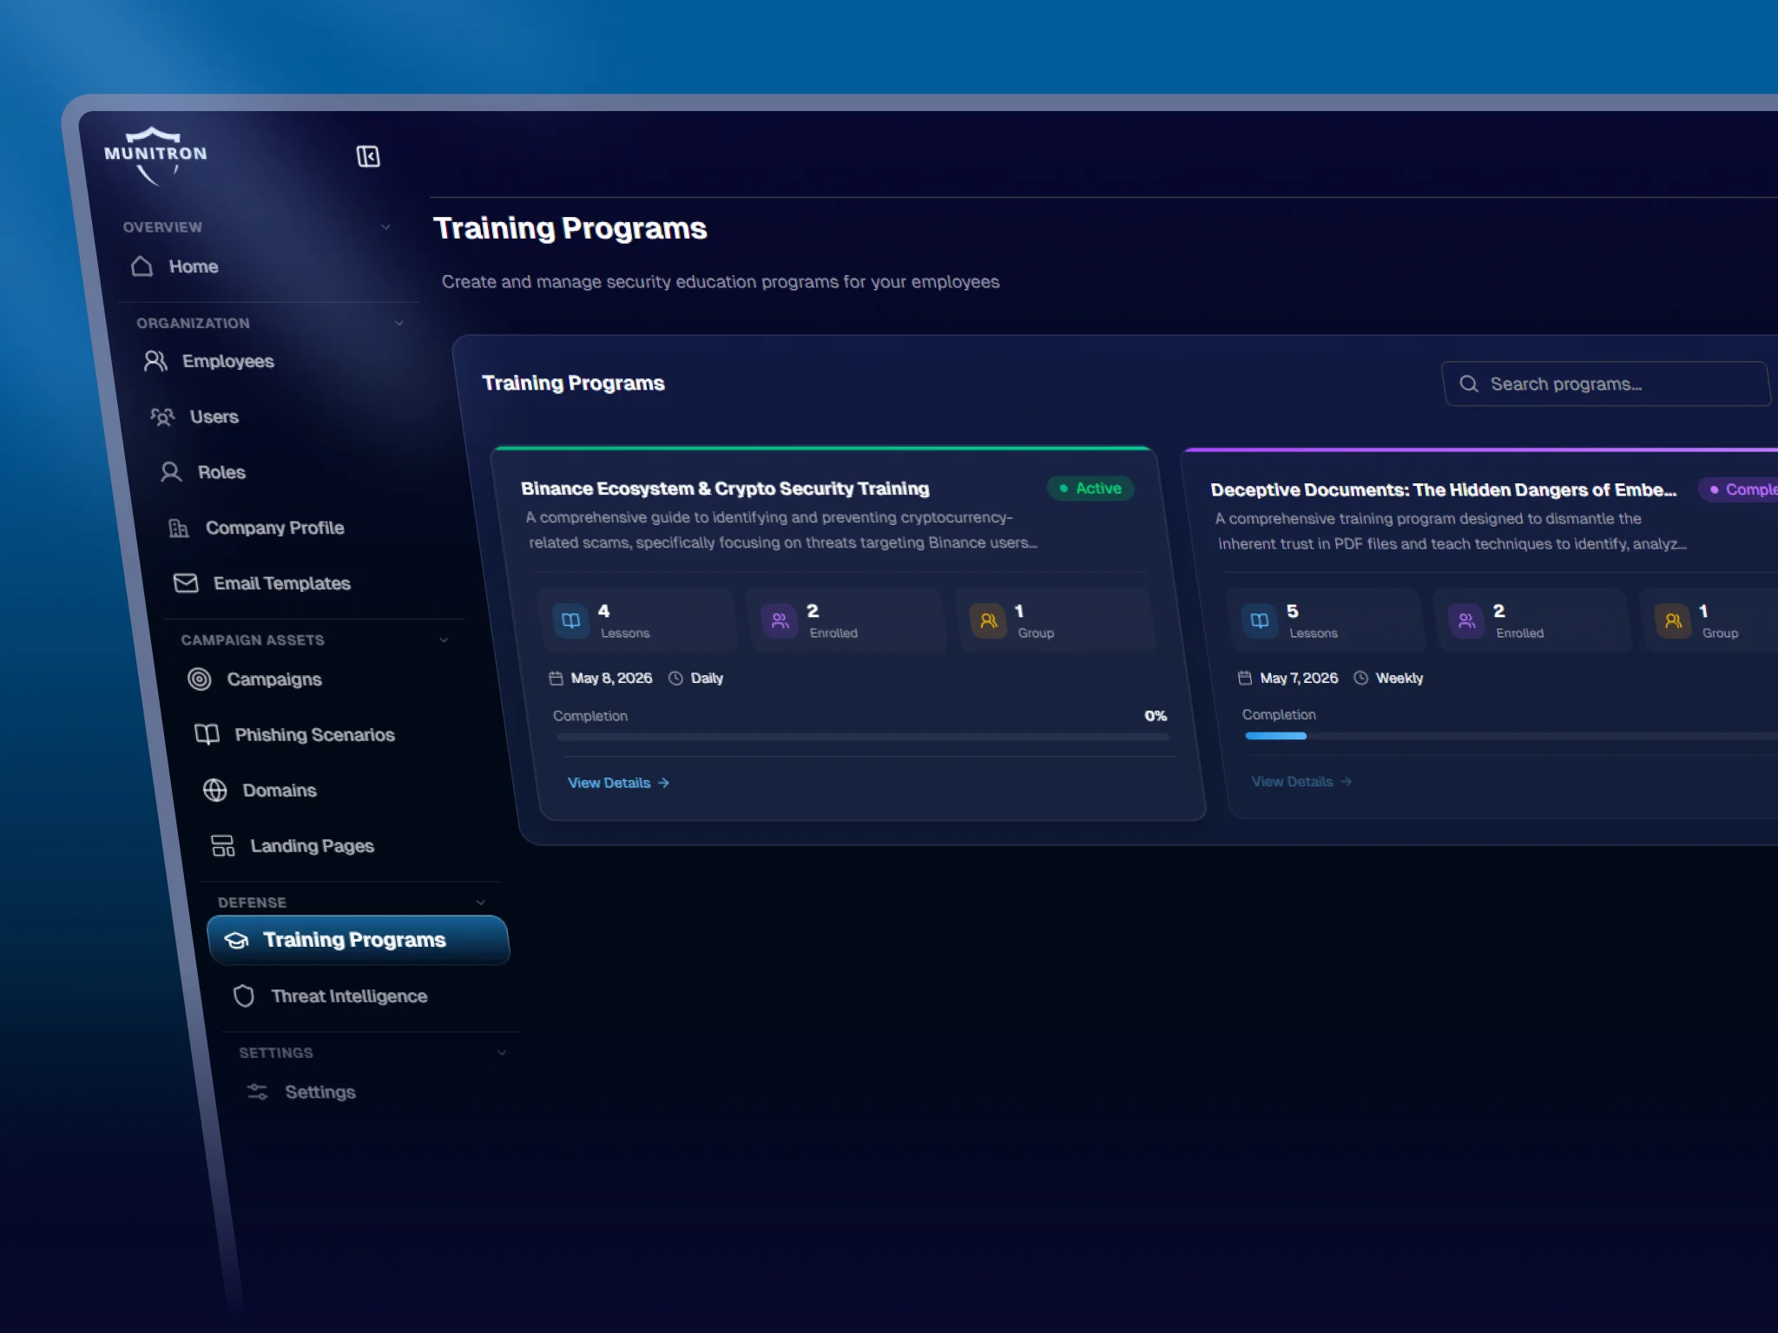Click the clock icon beside Weekly
Viewport: 1778px width, 1333px height.
tap(1360, 678)
